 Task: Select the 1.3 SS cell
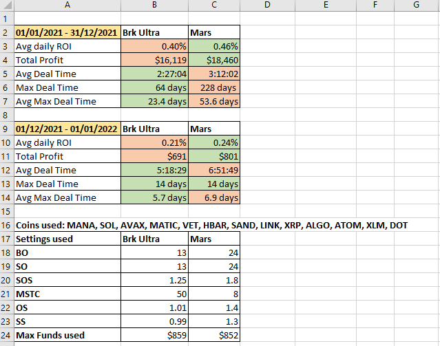click(214, 321)
